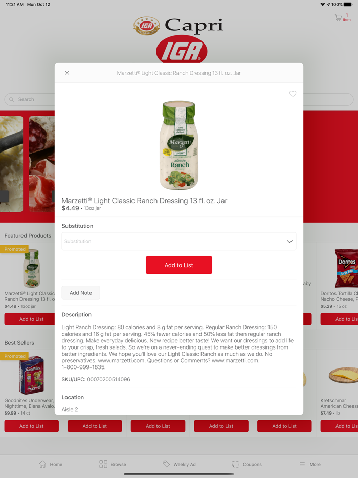Select the Doritos Tortilla Chips thumbnail

(x=346, y=268)
